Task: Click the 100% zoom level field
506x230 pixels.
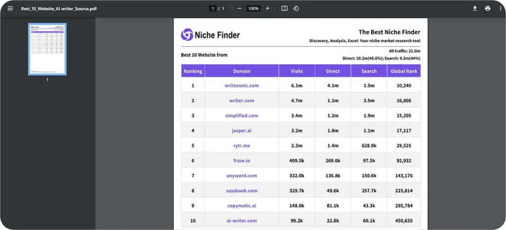Action: point(253,8)
